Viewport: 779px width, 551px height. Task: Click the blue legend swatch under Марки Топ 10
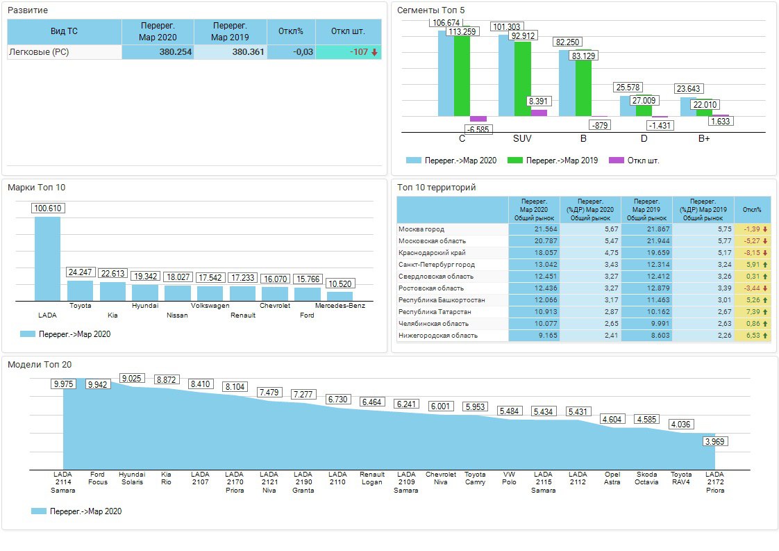27,334
